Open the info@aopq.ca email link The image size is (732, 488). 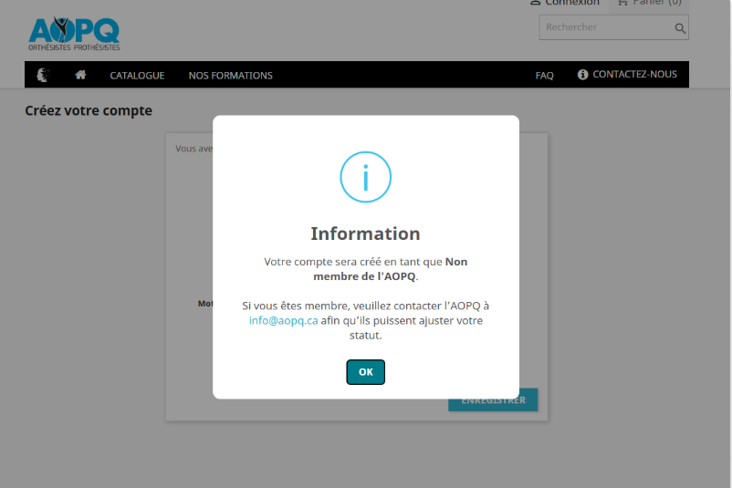[283, 320]
